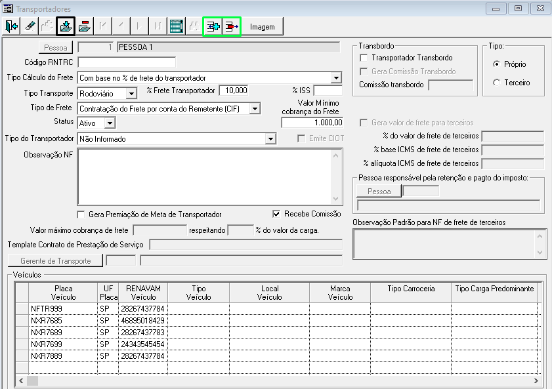Click the vehicles grid horizontal scrollbar thumb
552x389 pixels.
tap(32, 380)
